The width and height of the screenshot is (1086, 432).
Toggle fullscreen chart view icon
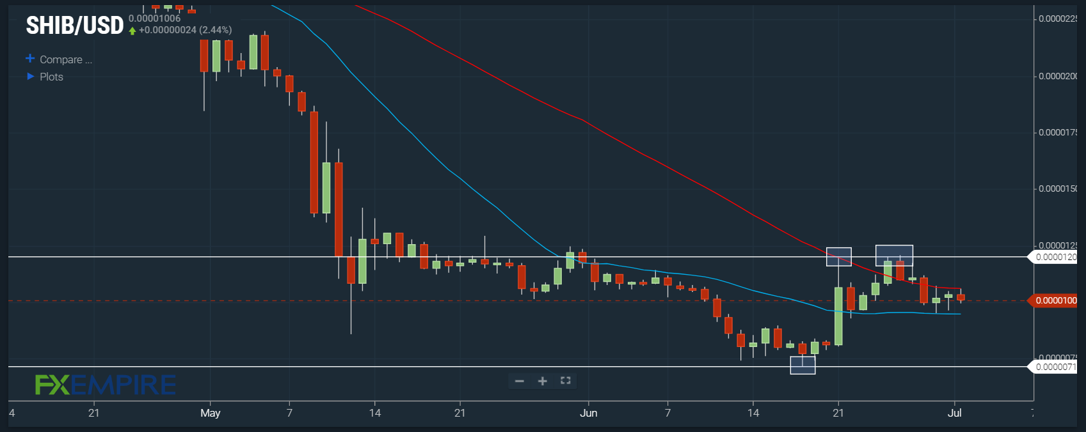(565, 381)
